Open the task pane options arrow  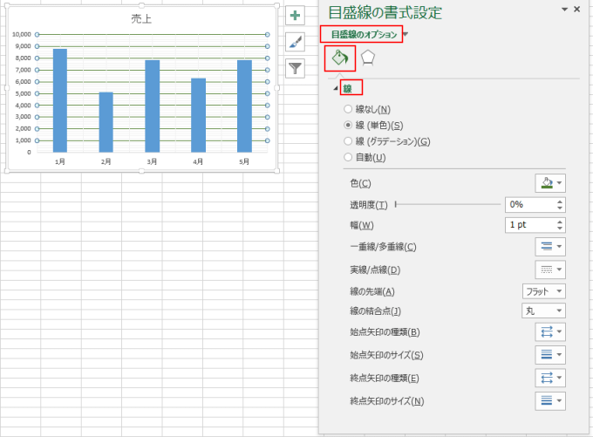(x=564, y=9)
